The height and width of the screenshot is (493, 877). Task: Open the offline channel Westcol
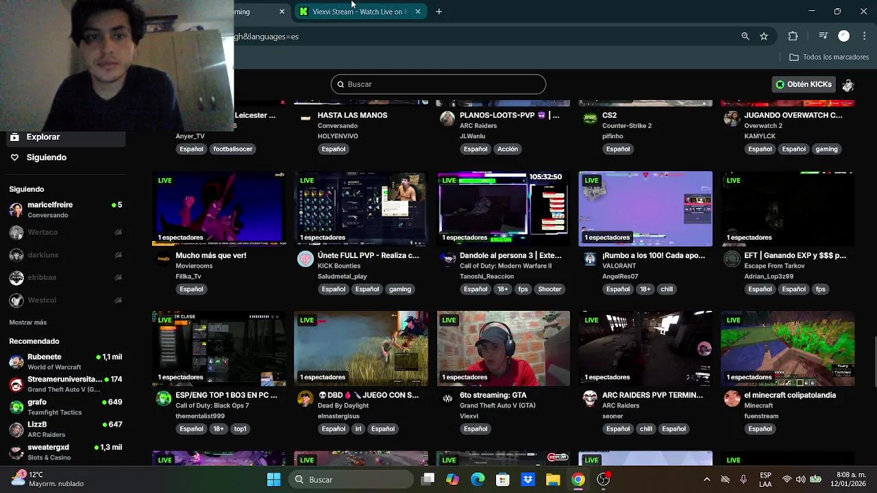pyautogui.click(x=65, y=301)
